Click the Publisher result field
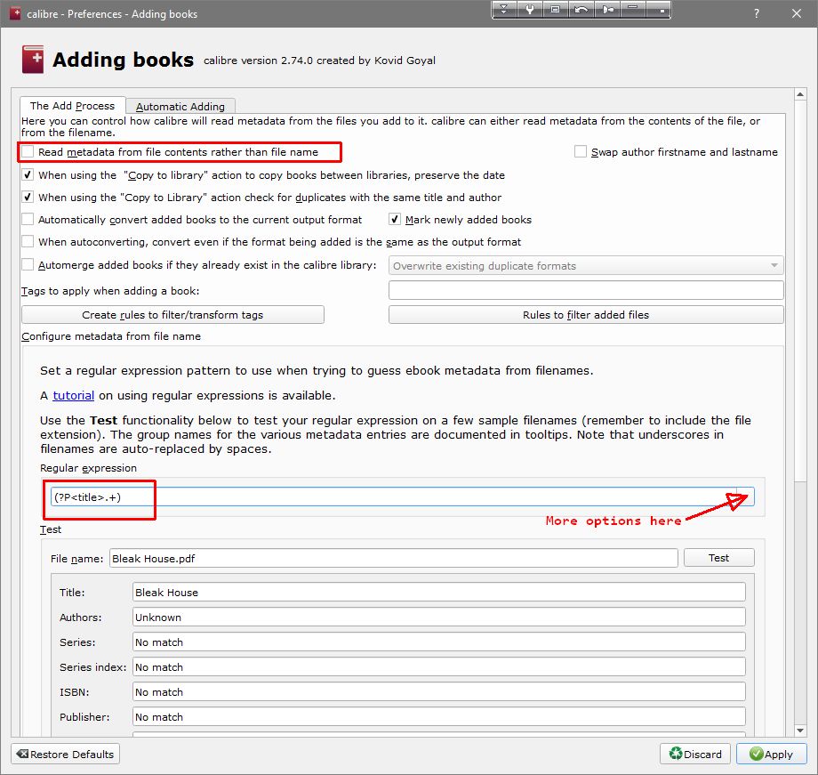 [438, 717]
